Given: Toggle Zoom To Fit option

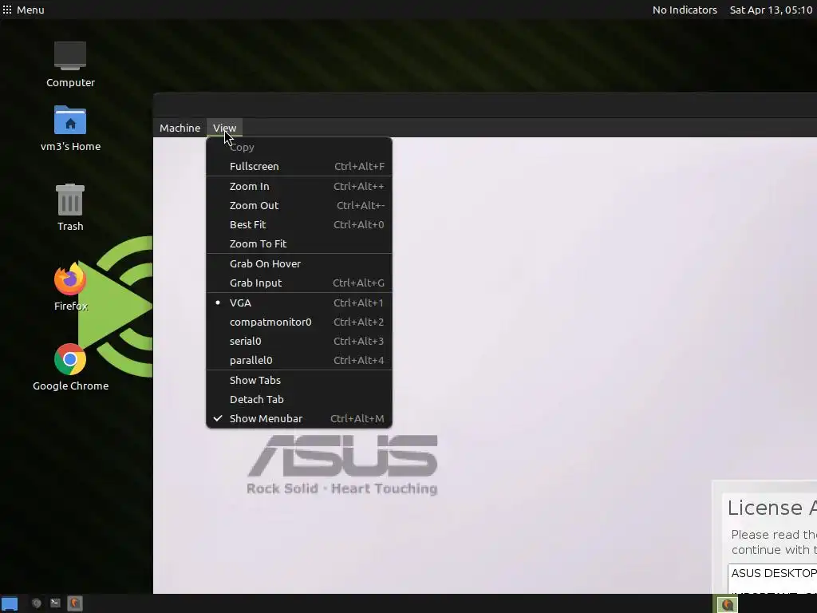Looking at the screenshot, I should click(299, 243).
